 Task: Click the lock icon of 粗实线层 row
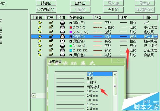tap(51, 41)
